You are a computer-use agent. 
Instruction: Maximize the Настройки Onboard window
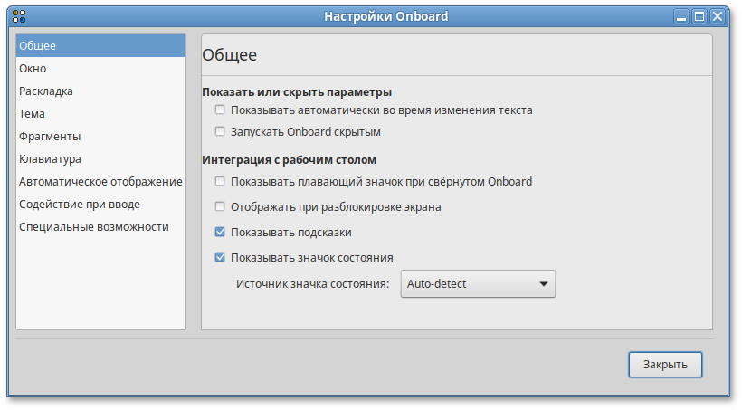699,17
